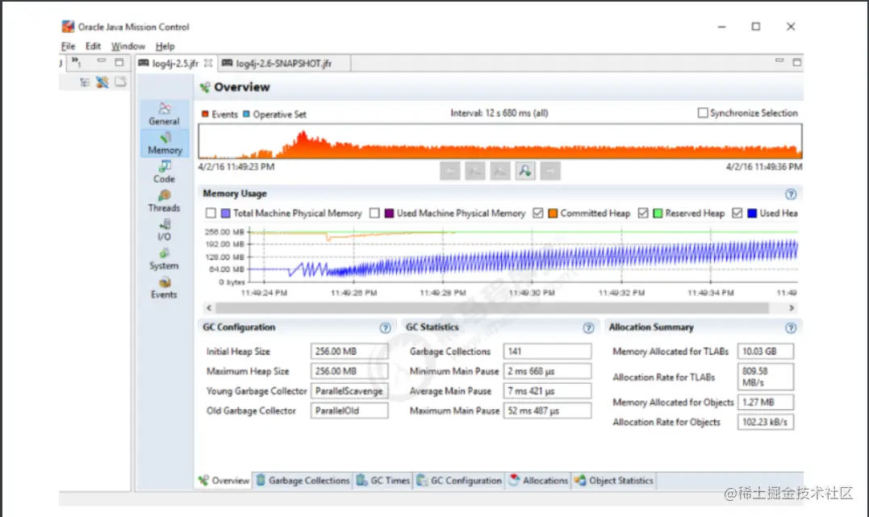
Task: Click the highlighted magnifier range button
Action: pyautogui.click(x=524, y=171)
